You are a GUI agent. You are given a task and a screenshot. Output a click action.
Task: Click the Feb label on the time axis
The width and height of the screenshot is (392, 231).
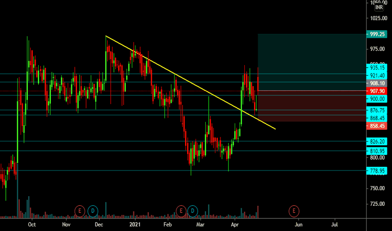click(167, 225)
